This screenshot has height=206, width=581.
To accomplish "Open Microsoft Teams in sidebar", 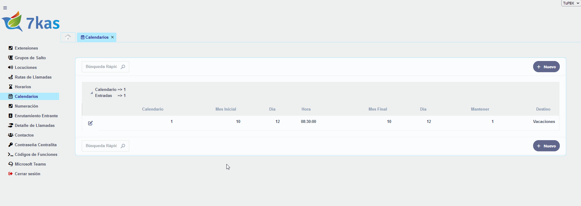I will 30,164.
